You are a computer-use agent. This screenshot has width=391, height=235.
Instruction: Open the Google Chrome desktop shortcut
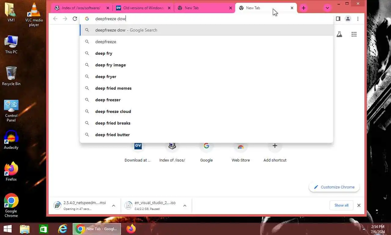11,205
